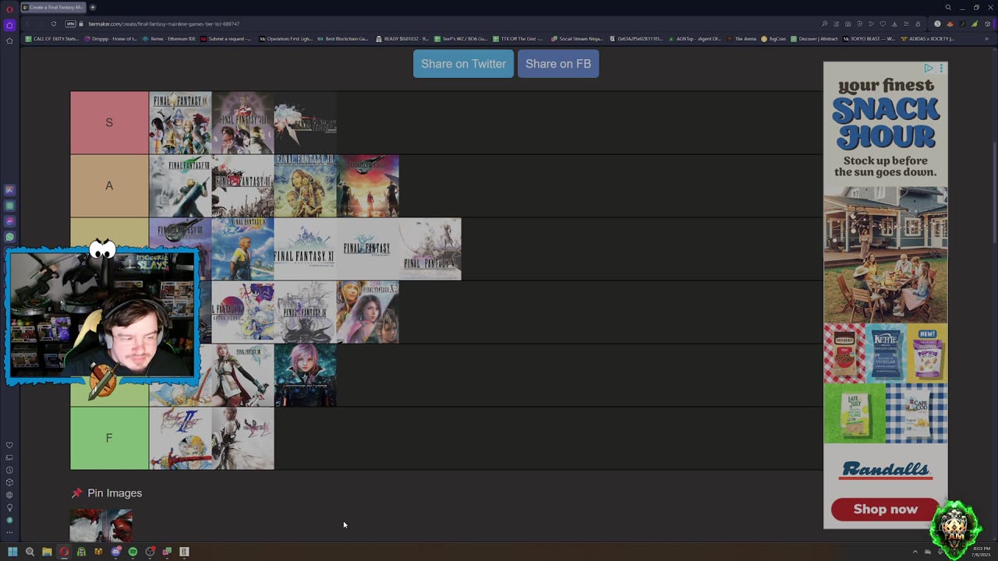Select Final Fantasy X cover
The image size is (998, 561).
(242, 249)
